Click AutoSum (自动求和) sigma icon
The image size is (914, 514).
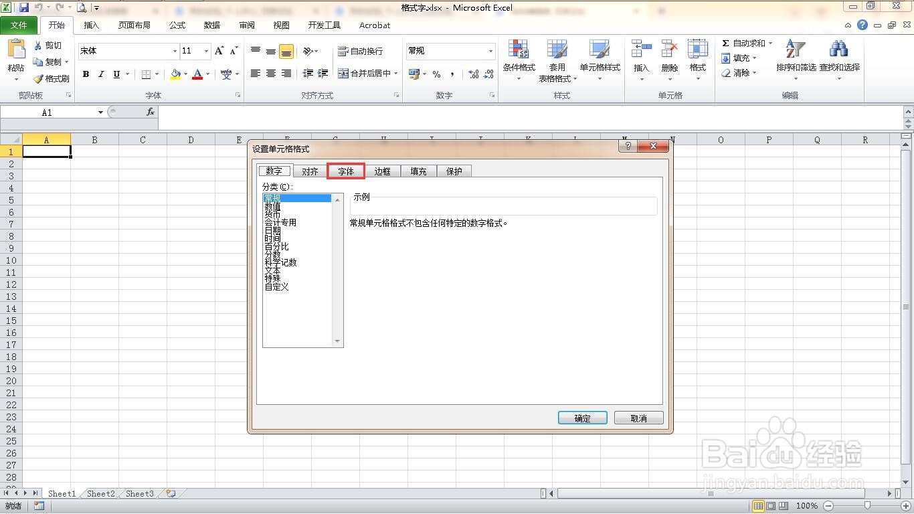coord(725,43)
